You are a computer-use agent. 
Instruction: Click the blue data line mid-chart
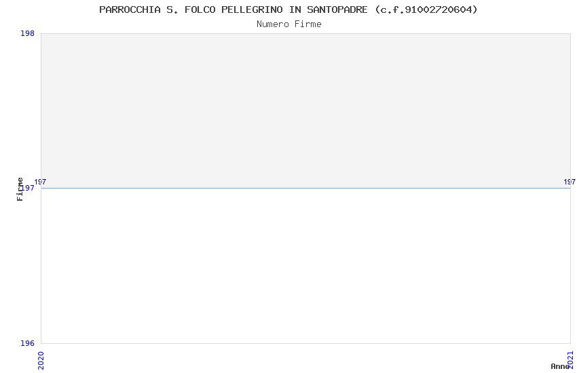pyautogui.click(x=305, y=188)
